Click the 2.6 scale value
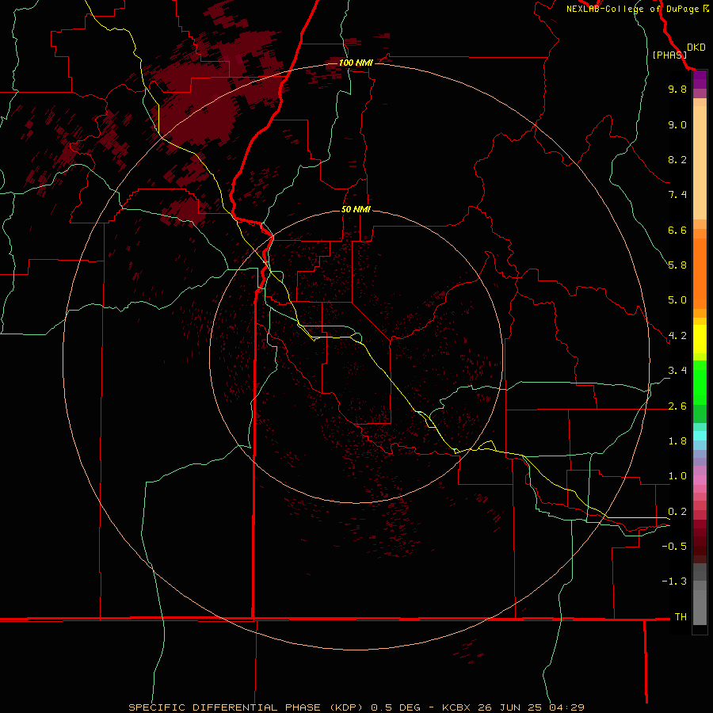The height and width of the screenshot is (713, 713). (677, 406)
